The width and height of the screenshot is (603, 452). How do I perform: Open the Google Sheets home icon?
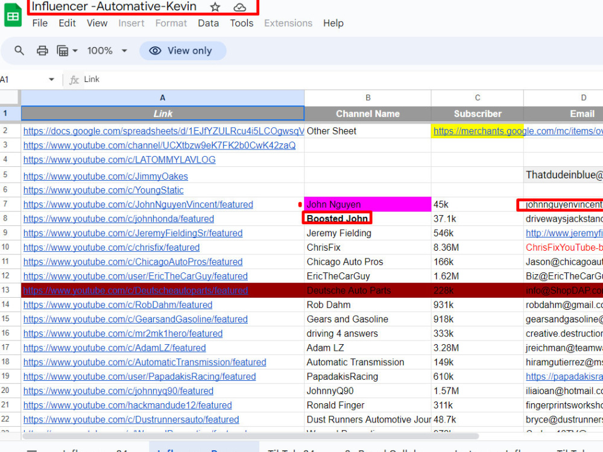[13, 16]
